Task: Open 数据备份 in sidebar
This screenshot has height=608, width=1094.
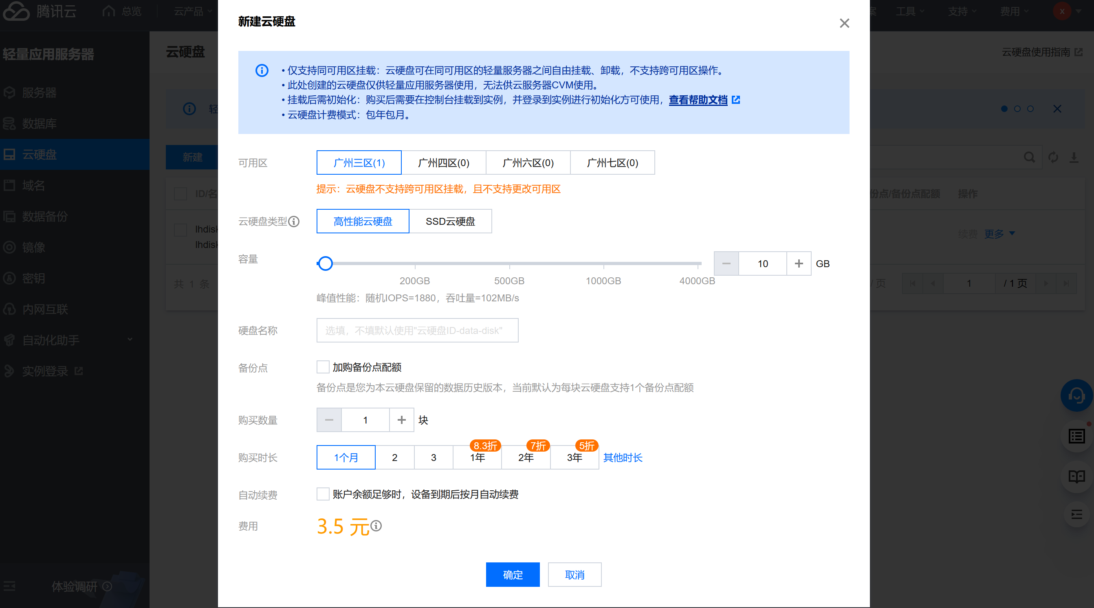Action: point(75,217)
